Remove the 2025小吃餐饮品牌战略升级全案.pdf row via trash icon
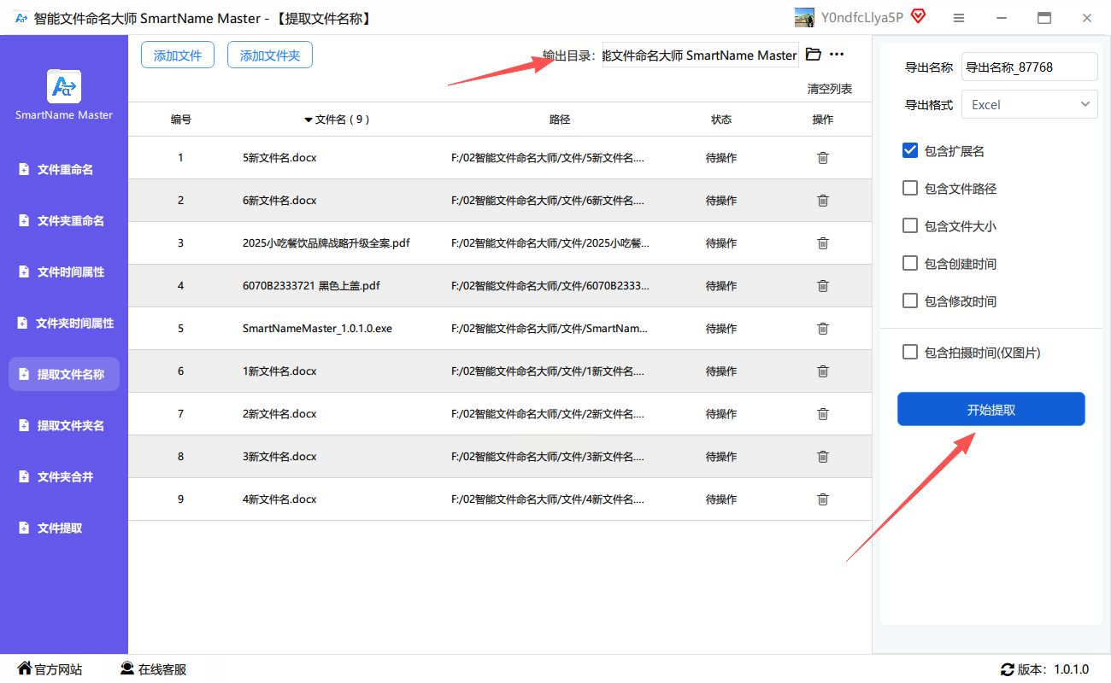Screen dimensions: 1111x683 coord(823,243)
